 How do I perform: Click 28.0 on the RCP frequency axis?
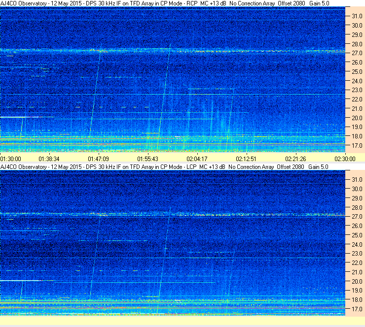[357, 44]
